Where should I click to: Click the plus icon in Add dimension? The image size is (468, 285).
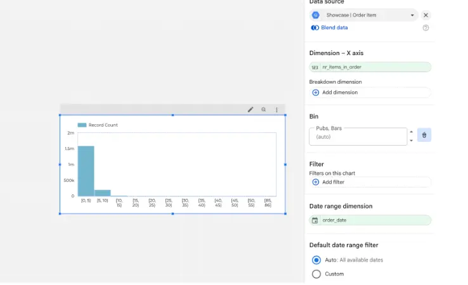[x=315, y=92]
